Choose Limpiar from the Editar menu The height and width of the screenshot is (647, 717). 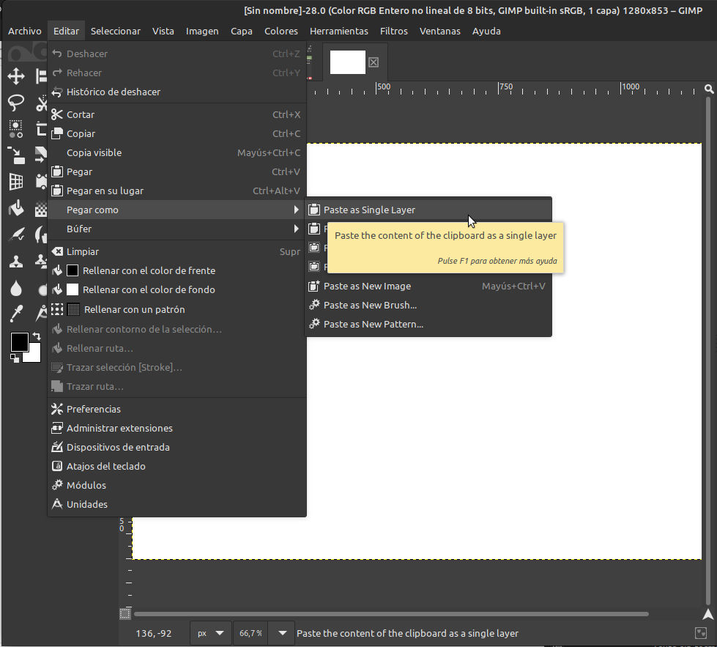[177, 251]
